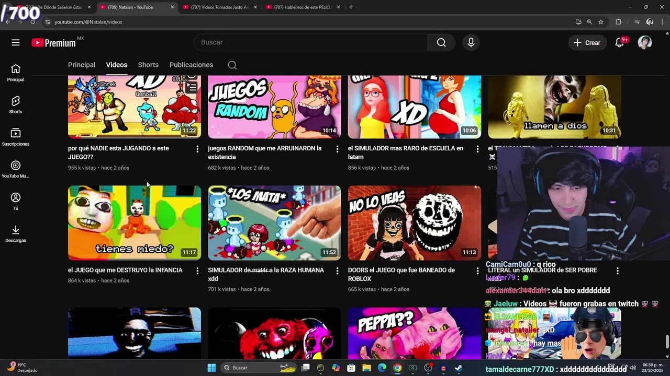Play the 'PEPPA??' thumbnail video
The height and width of the screenshot is (376, 670).
tap(415, 333)
